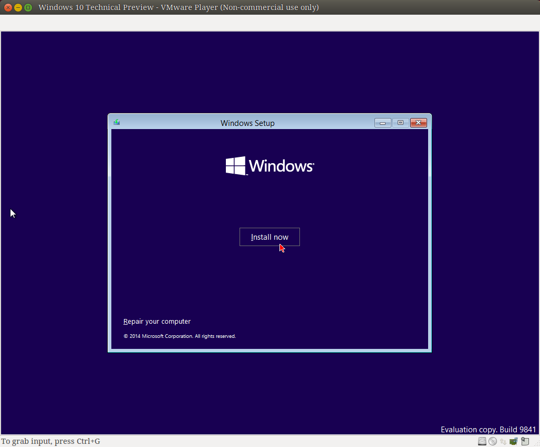The width and height of the screenshot is (540, 447).
Task: Click the VMware Player window title text
Action: tap(179, 7)
